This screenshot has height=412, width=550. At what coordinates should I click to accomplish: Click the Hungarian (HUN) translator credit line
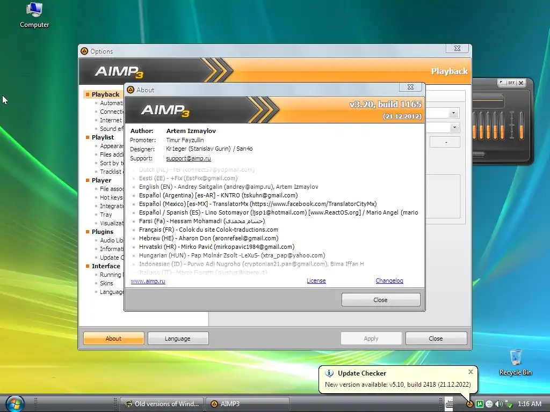(232, 255)
